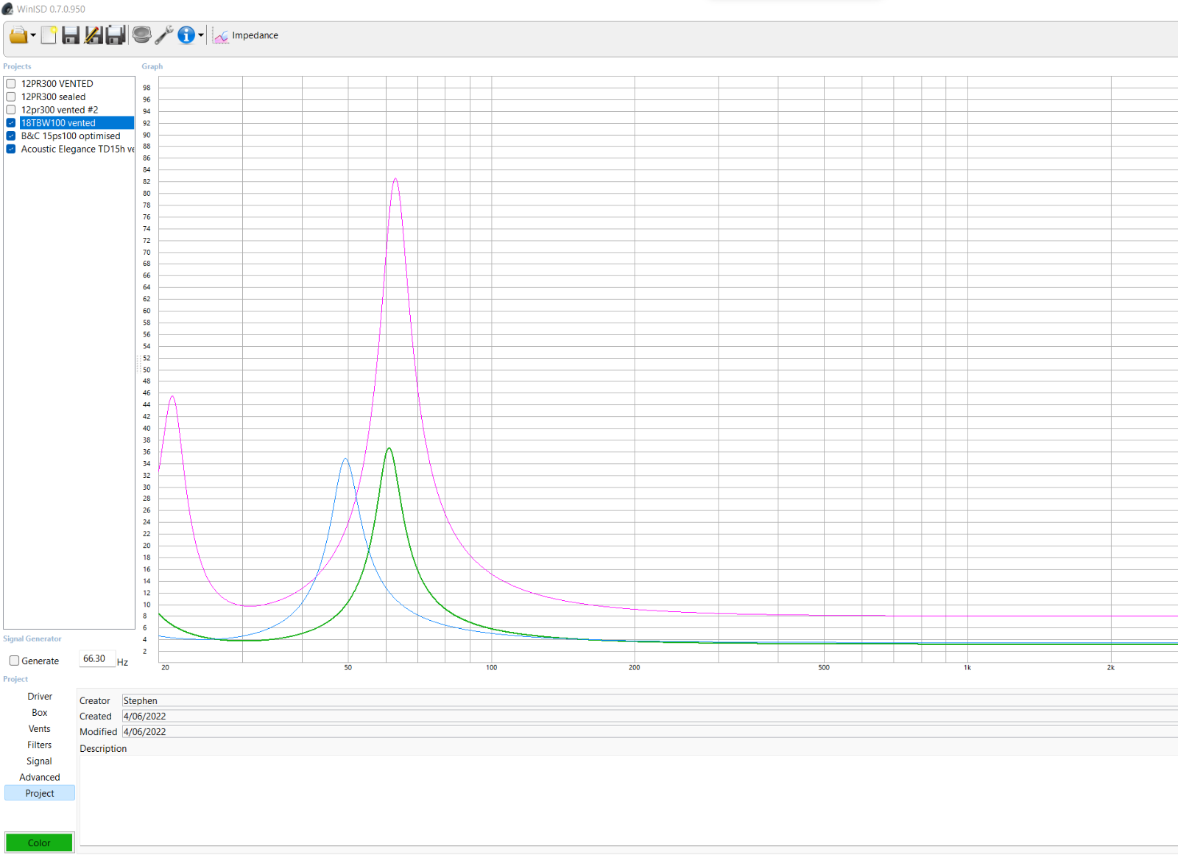Switch to the Vents tab
1178x855 pixels.
point(40,728)
